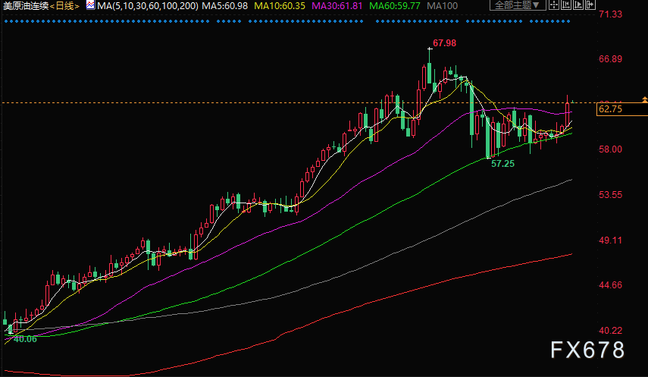Click the orange 62.75 current price tag
The width and height of the screenshot is (648, 377).
pos(611,109)
